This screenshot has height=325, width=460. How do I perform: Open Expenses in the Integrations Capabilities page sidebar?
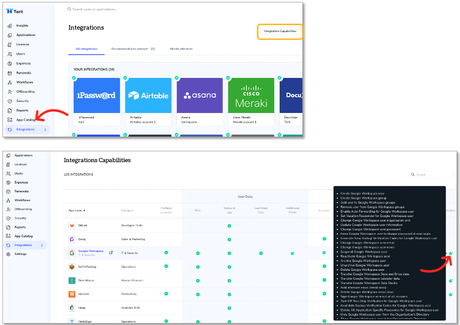click(x=21, y=182)
